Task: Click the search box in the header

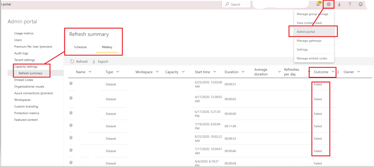Action: click(236, 4)
